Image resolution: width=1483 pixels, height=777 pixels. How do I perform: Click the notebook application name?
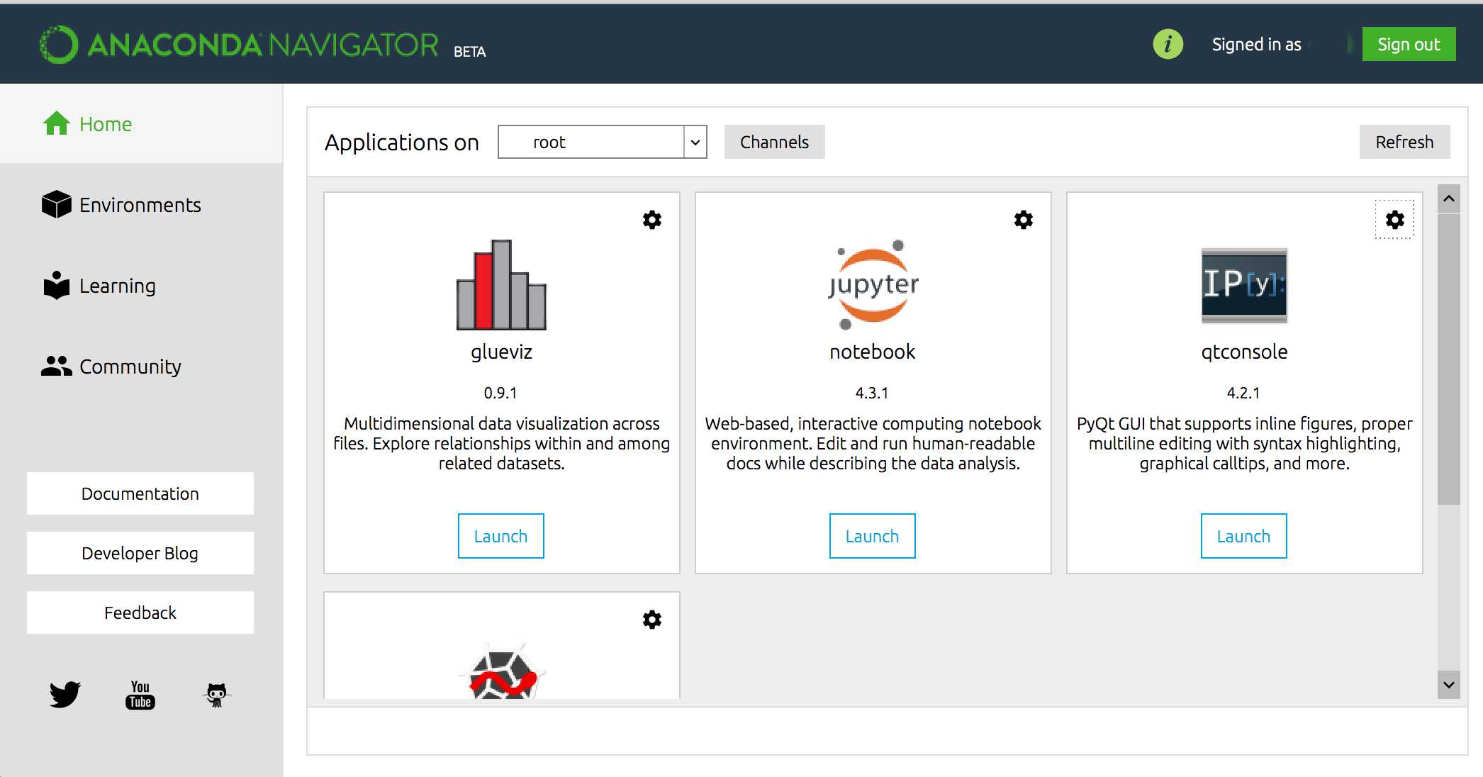(x=873, y=352)
